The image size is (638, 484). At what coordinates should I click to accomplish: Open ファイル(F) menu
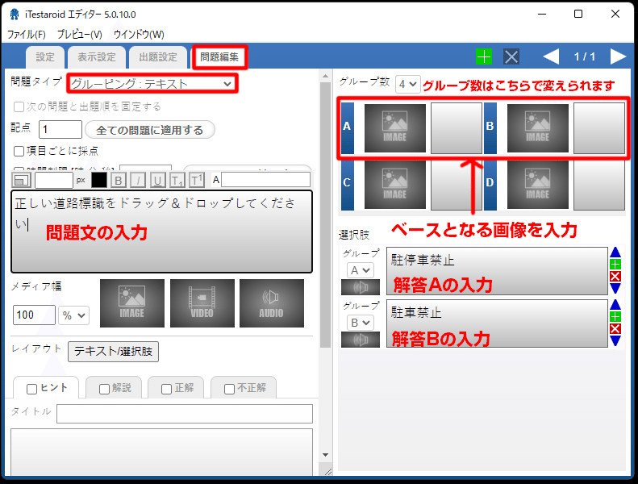27,35
